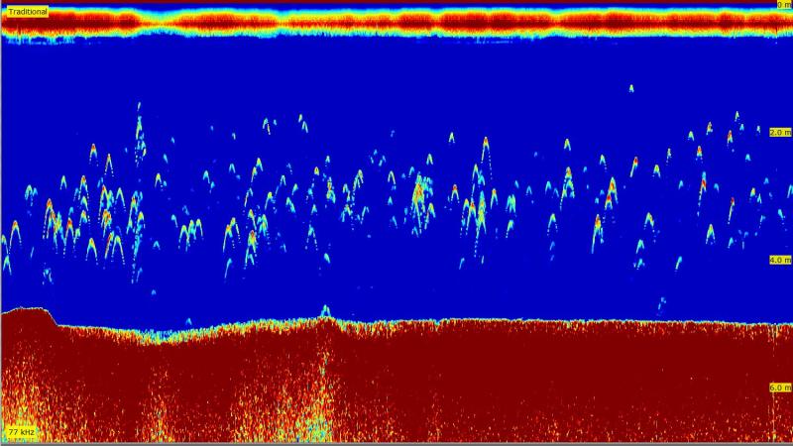
Task: Click the empty blue water below the surface band
Action: [396, 69]
